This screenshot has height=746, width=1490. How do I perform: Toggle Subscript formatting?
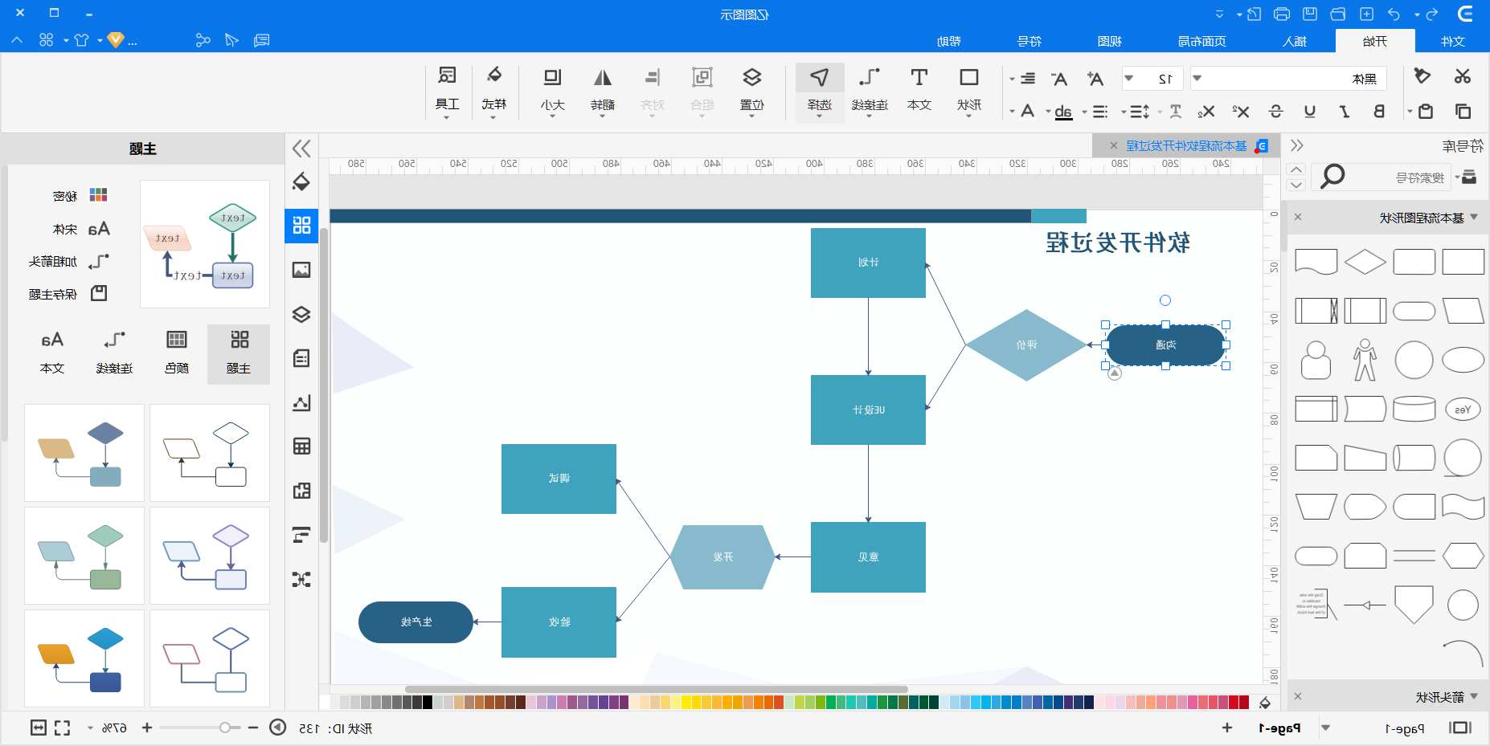point(1206,111)
